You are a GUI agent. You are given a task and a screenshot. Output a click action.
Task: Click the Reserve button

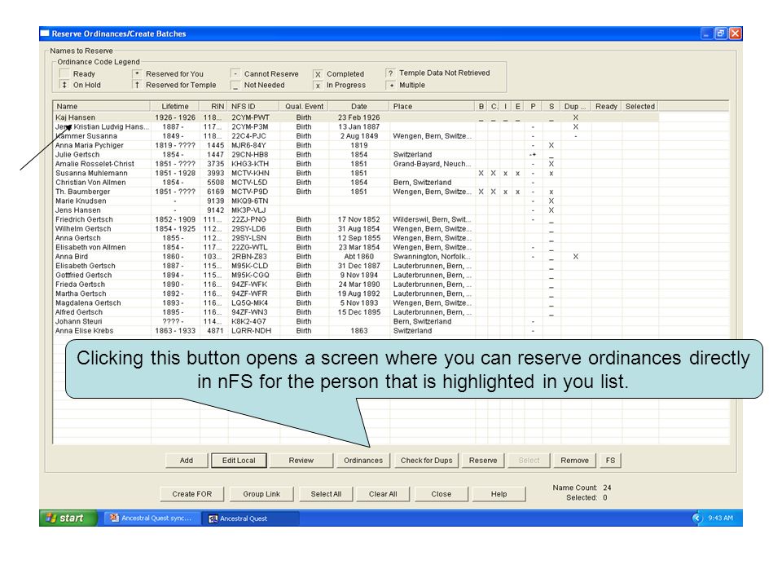[483, 460]
